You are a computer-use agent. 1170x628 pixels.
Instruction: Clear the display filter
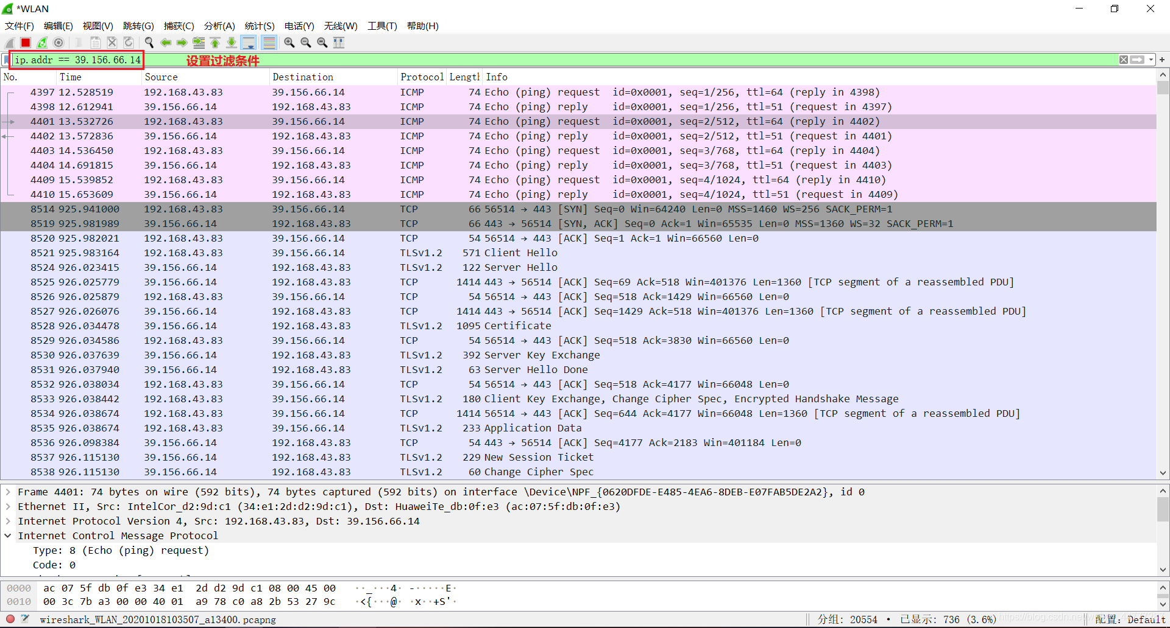pyautogui.click(x=1124, y=60)
